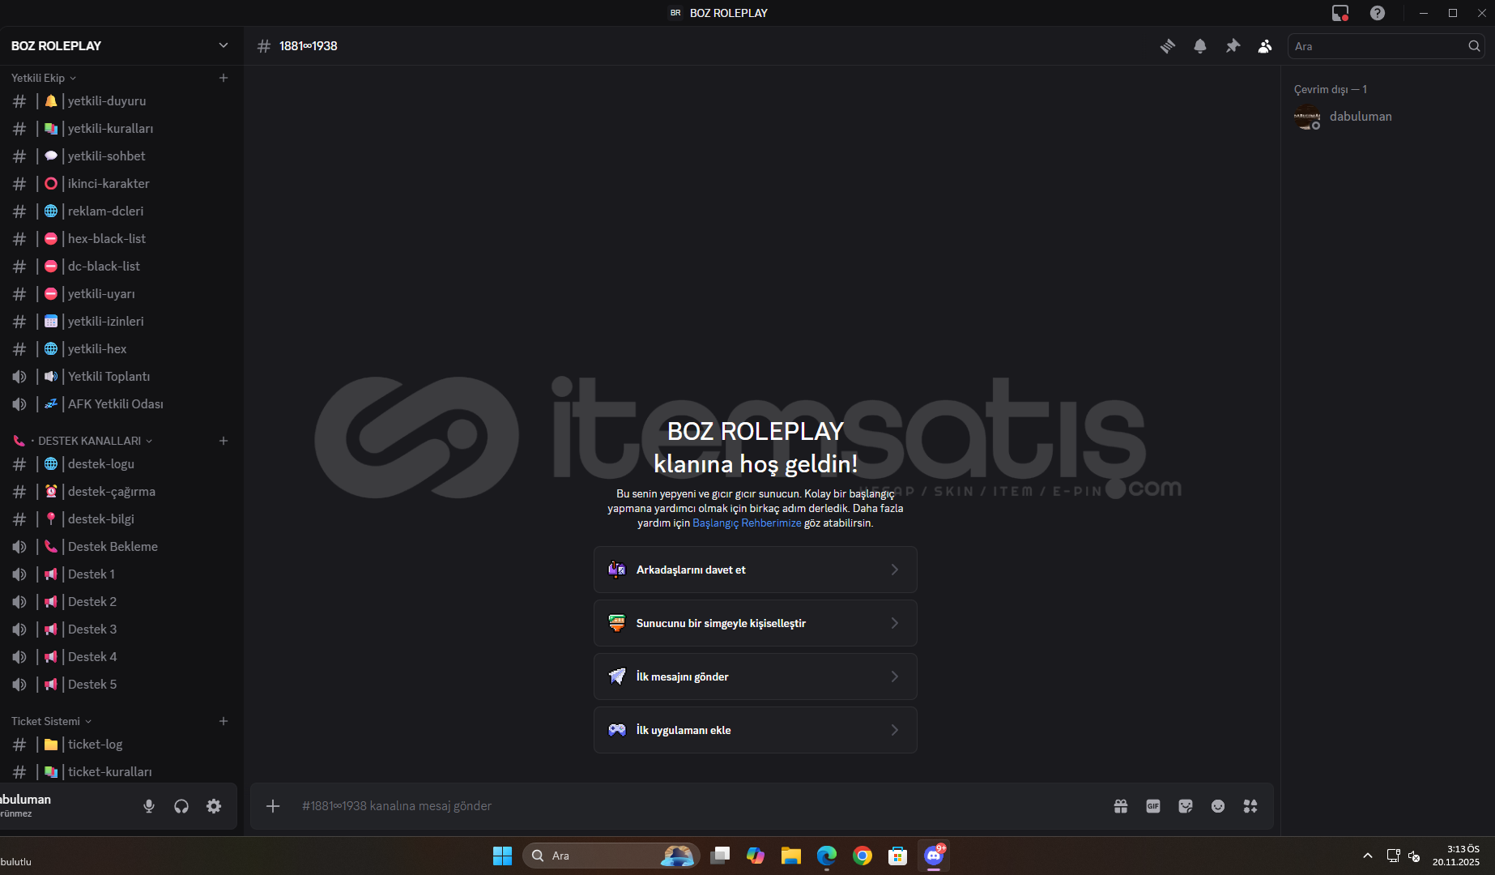The height and width of the screenshot is (875, 1495).
Task: Add channel to Ticket Sistemi category
Action: click(x=224, y=721)
